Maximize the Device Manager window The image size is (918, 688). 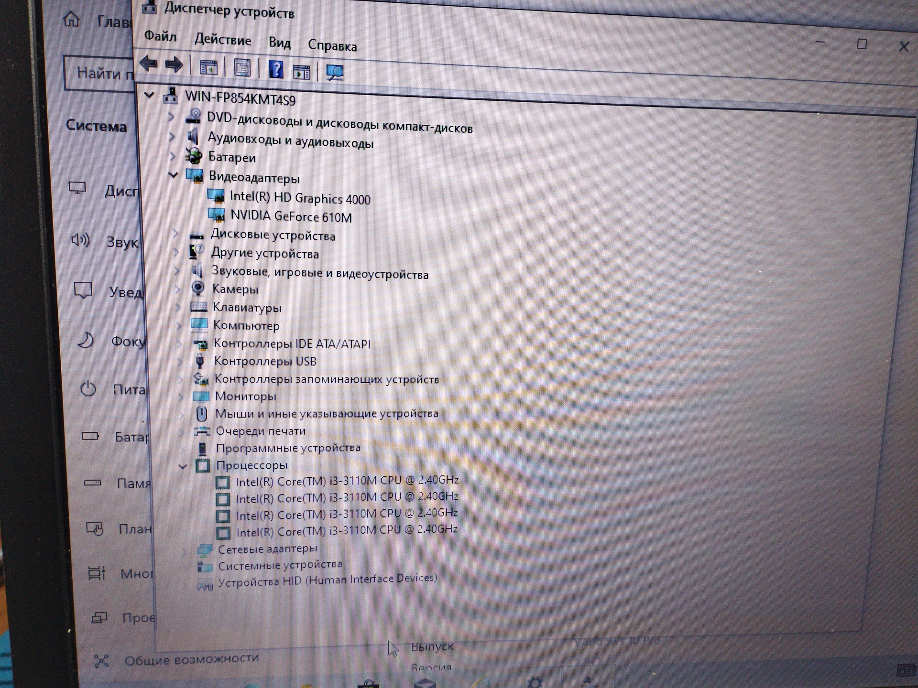(x=862, y=44)
